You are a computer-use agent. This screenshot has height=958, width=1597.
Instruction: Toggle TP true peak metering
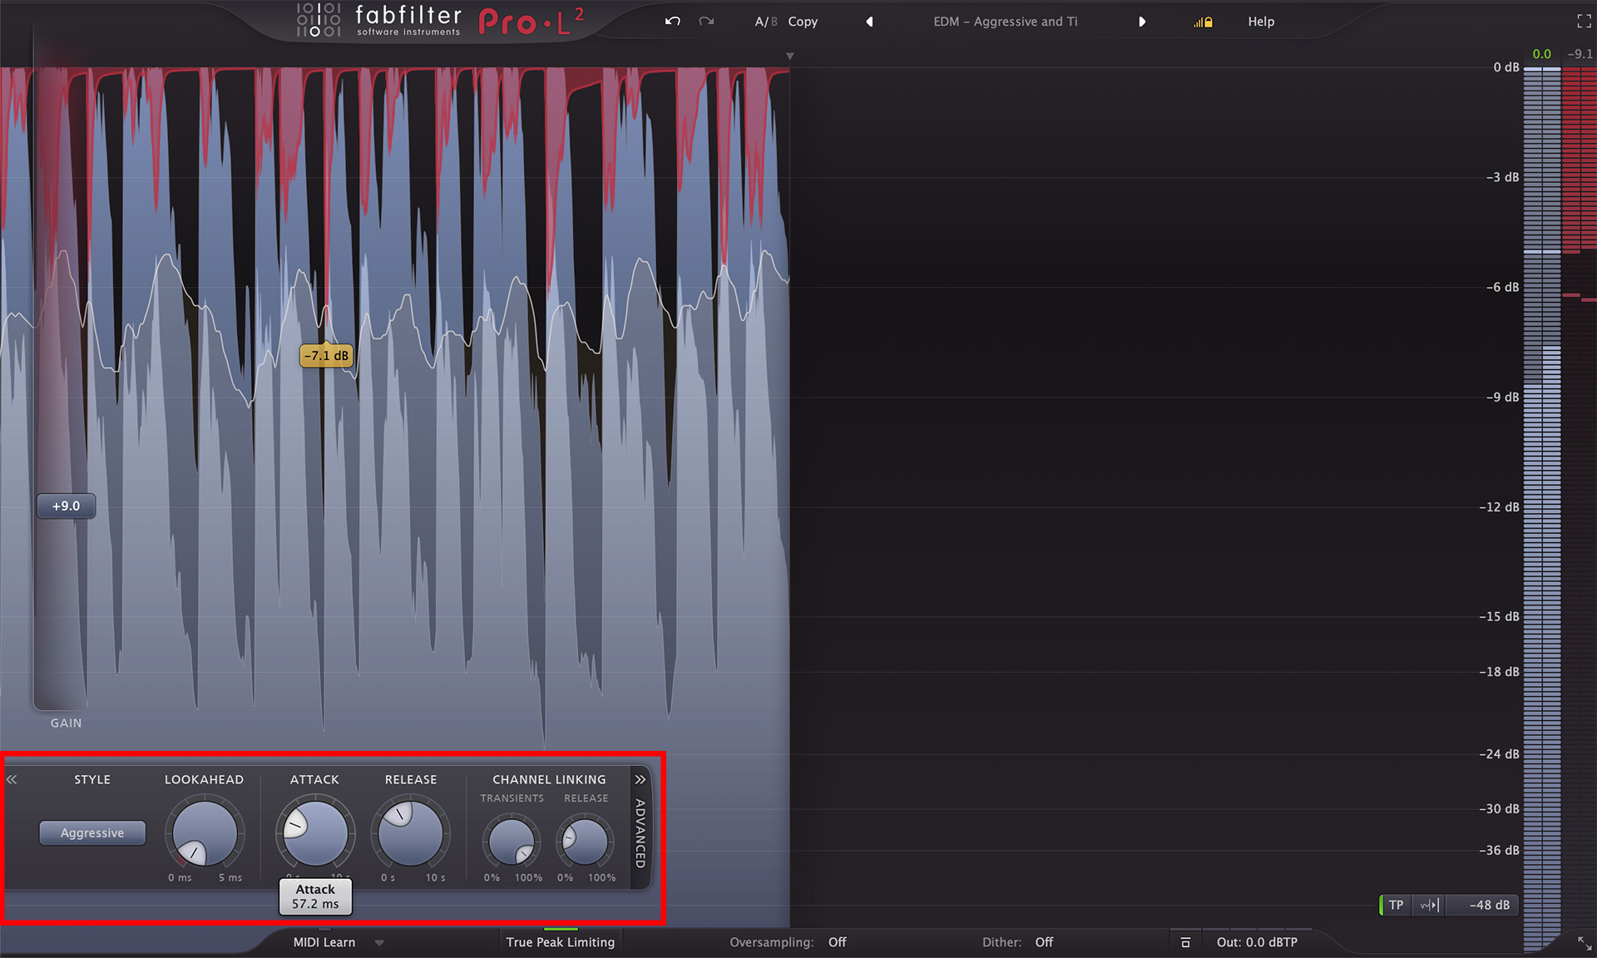1396,905
